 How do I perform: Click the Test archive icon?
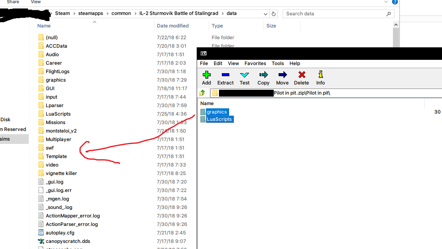click(245, 75)
